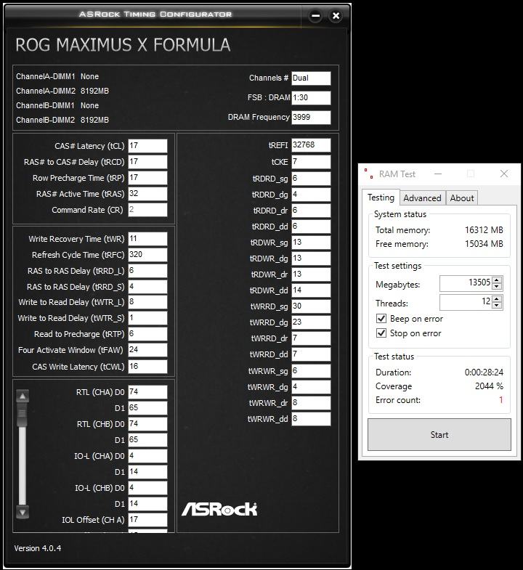Click the tREFI field showing 32768
523x570 pixels.
[x=312, y=145]
